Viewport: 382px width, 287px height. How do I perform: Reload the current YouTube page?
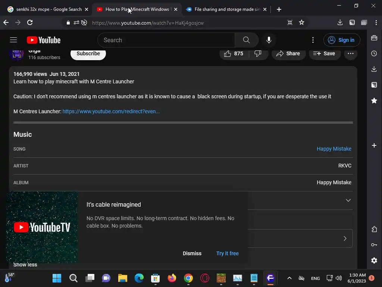[x=30, y=22]
